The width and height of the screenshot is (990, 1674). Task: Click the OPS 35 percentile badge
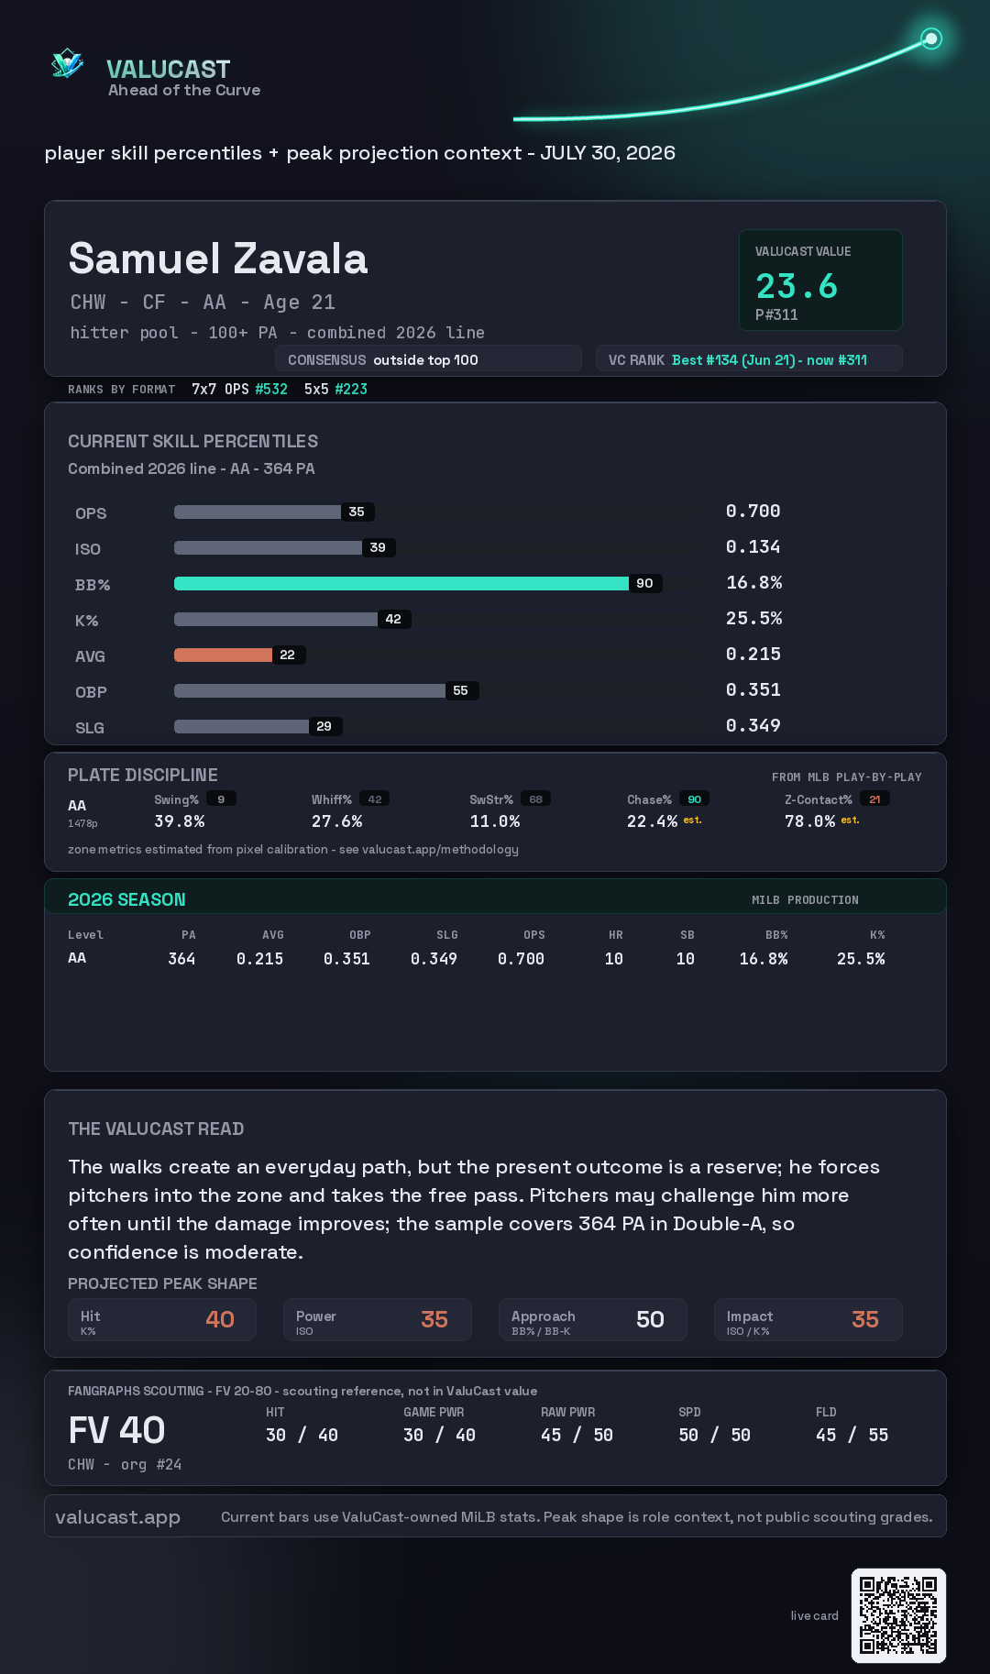click(357, 512)
